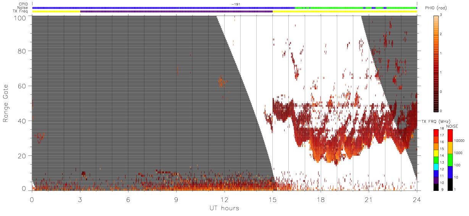469x216 pixels.
Task: Click the UT hours axis title
Action: pyautogui.click(x=224, y=208)
